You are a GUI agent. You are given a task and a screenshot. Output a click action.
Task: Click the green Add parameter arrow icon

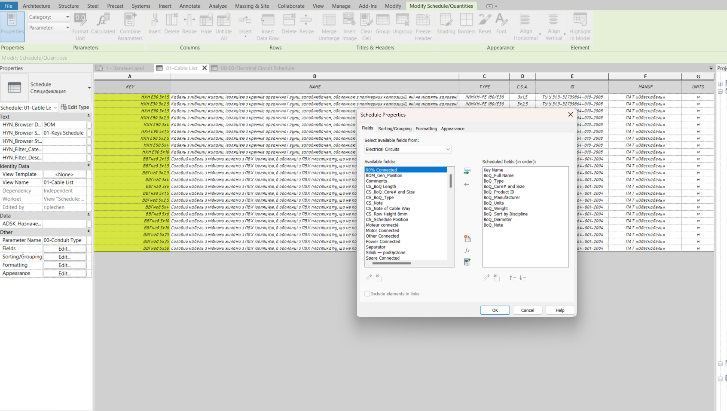pyautogui.click(x=467, y=171)
